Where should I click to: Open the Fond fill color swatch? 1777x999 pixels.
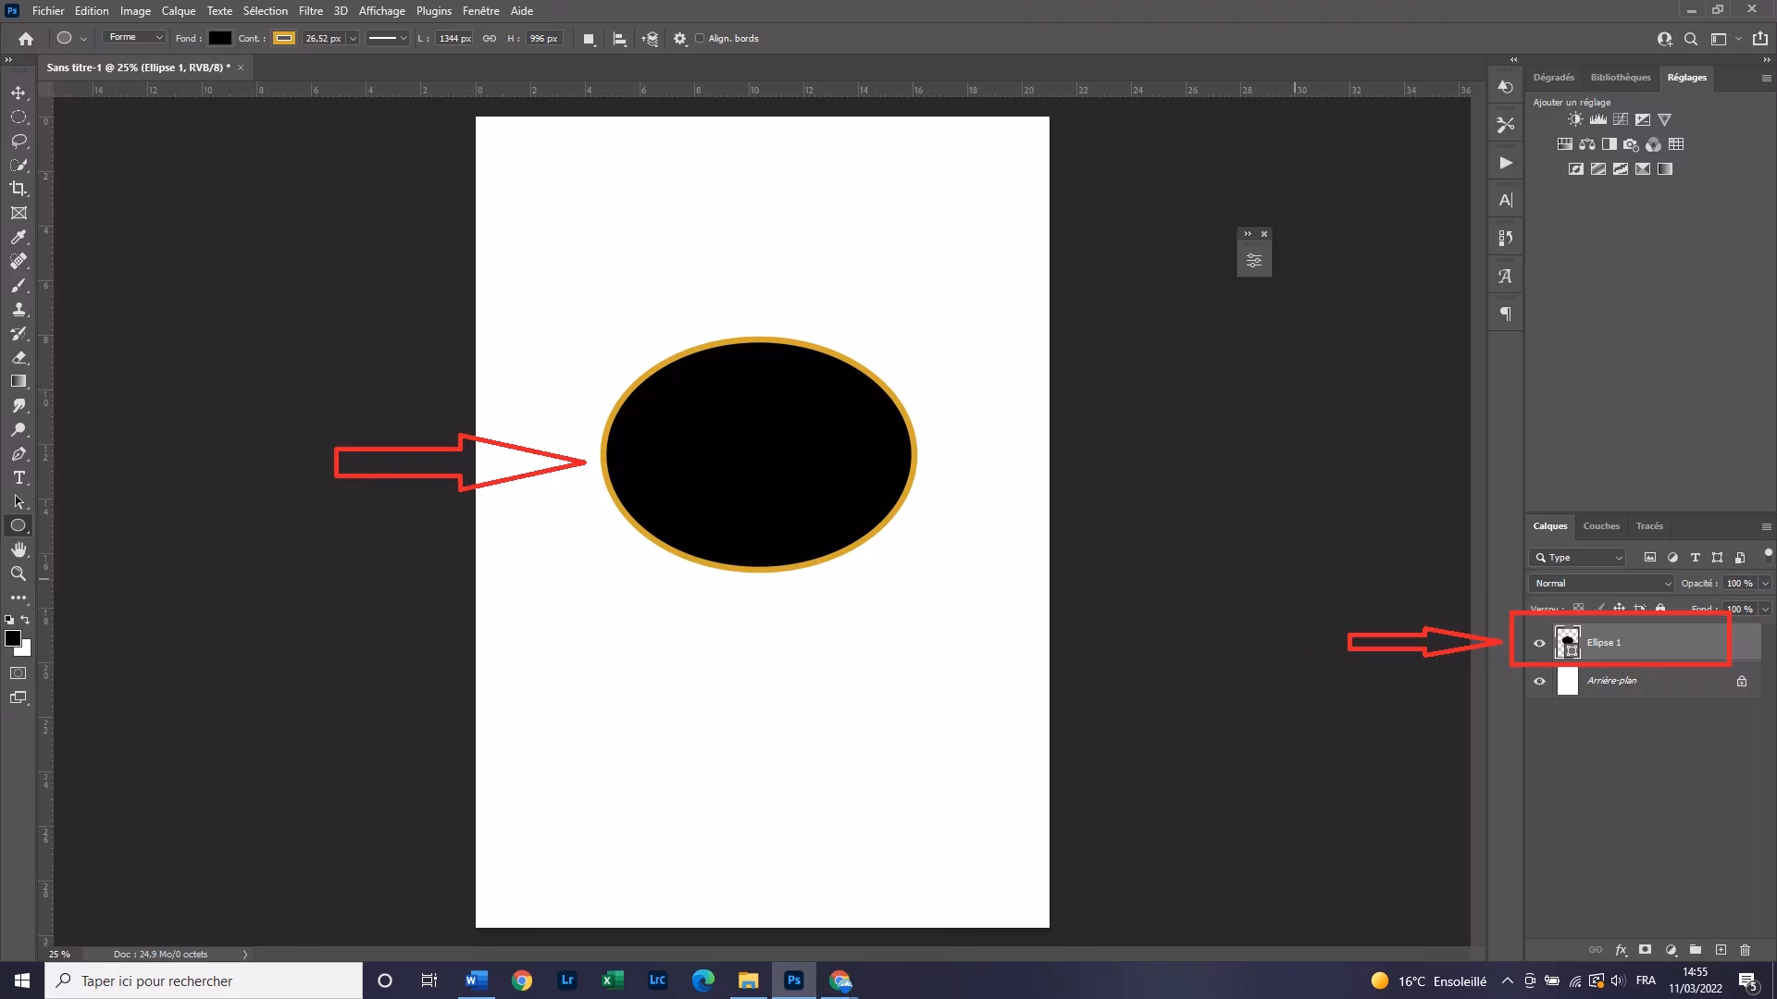[x=219, y=38]
